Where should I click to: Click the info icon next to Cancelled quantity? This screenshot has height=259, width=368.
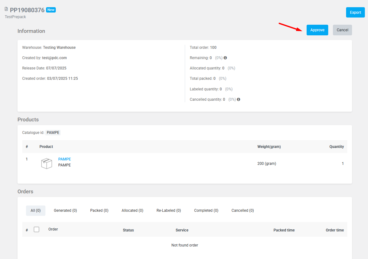point(238,99)
